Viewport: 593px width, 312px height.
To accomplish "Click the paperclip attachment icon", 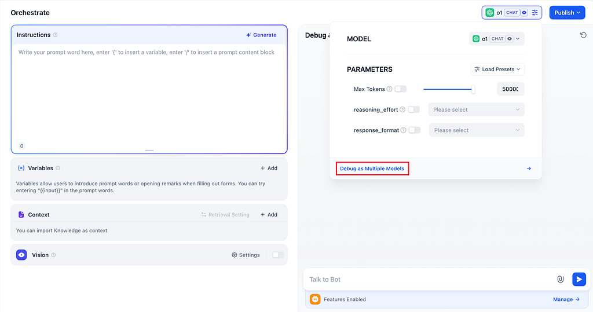I will [x=560, y=279].
